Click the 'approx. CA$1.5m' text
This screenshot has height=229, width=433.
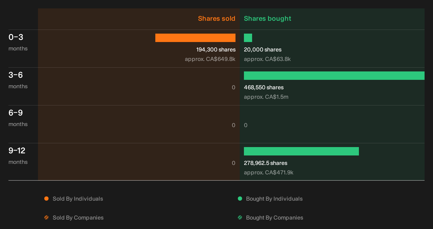tap(266, 97)
